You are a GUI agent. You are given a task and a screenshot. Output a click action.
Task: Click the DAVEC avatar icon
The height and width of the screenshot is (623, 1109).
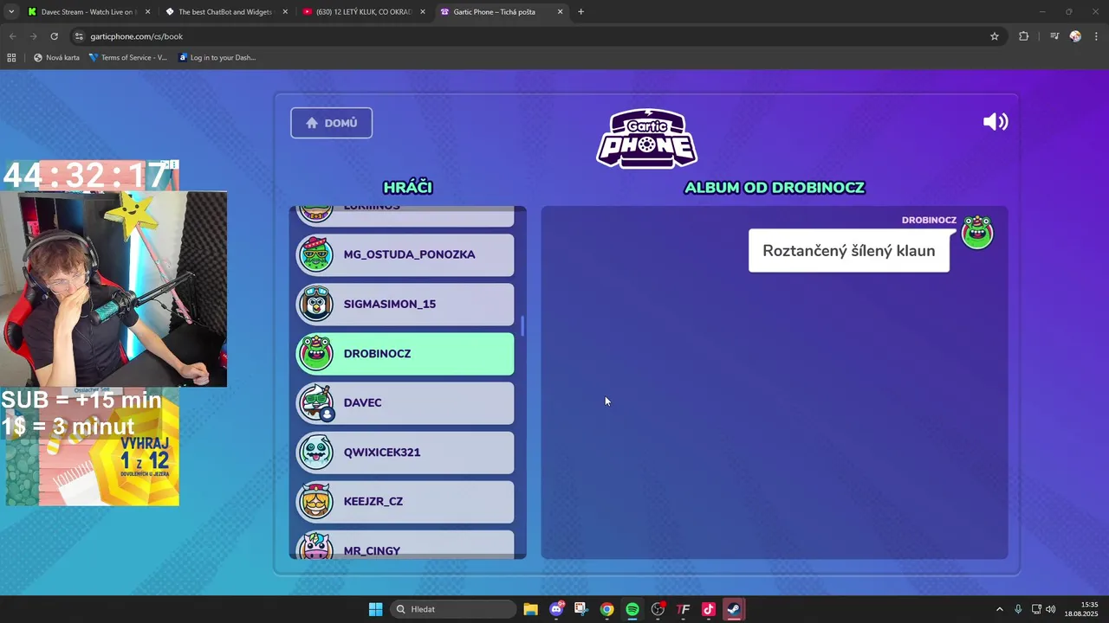click(x=315, y=402)
